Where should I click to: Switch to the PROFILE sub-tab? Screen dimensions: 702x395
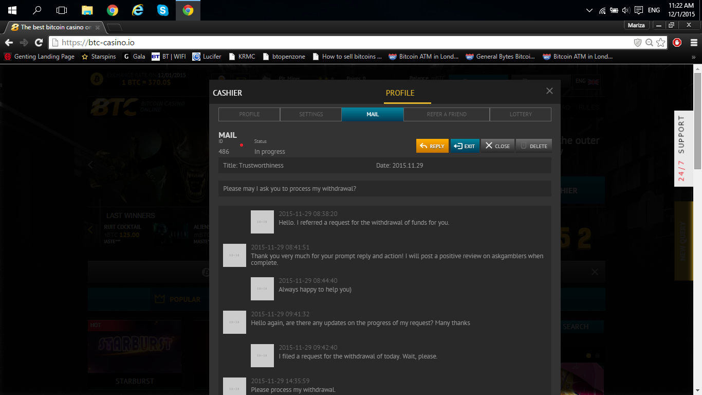pyautogui.click(x=249, y=114)
